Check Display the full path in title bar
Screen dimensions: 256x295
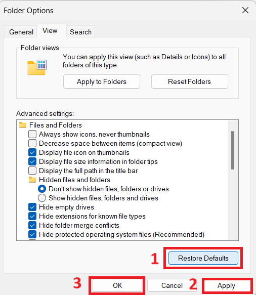(32, 171)
